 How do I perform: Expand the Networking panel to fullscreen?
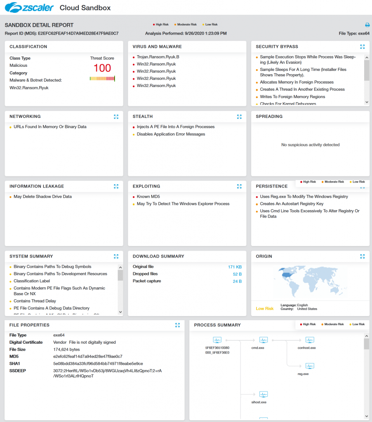[116, 117]
